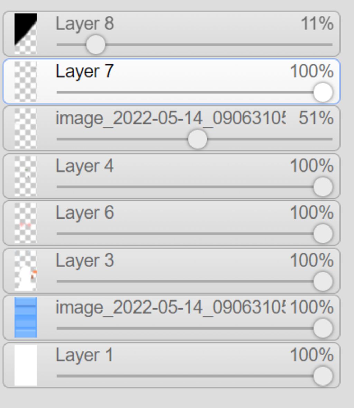Screen dimensions: 354x408
Task: Click the Layer 3 opacity slider handle
Action: [x=323, y=281]
